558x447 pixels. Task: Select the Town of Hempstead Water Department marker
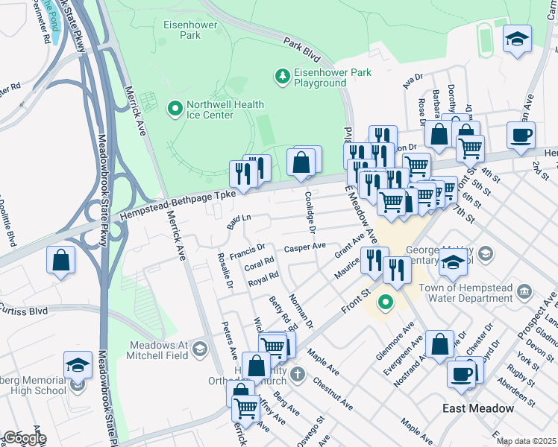click(x=524, y=291)
